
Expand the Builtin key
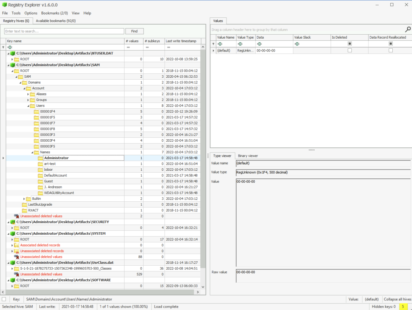(24, 199)
